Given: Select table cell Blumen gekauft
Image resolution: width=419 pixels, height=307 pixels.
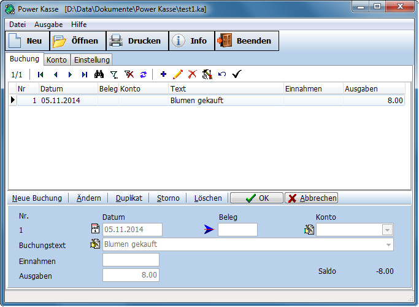Looking at the screenshot, I should point(226,101).
